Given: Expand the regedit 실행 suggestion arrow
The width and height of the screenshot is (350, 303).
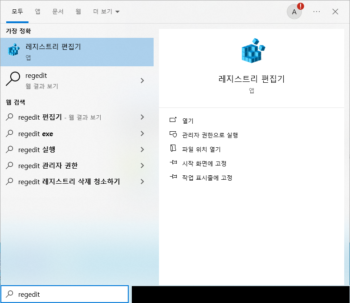Looking at the screenshot, I should point(142,149).
